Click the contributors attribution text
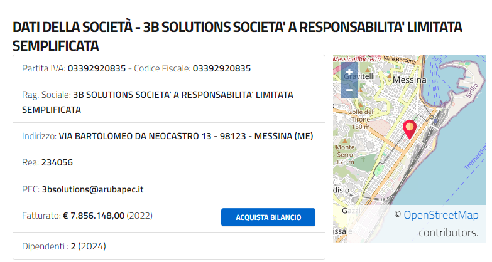This screenshot has height=262, width=492. pos(449,233)
